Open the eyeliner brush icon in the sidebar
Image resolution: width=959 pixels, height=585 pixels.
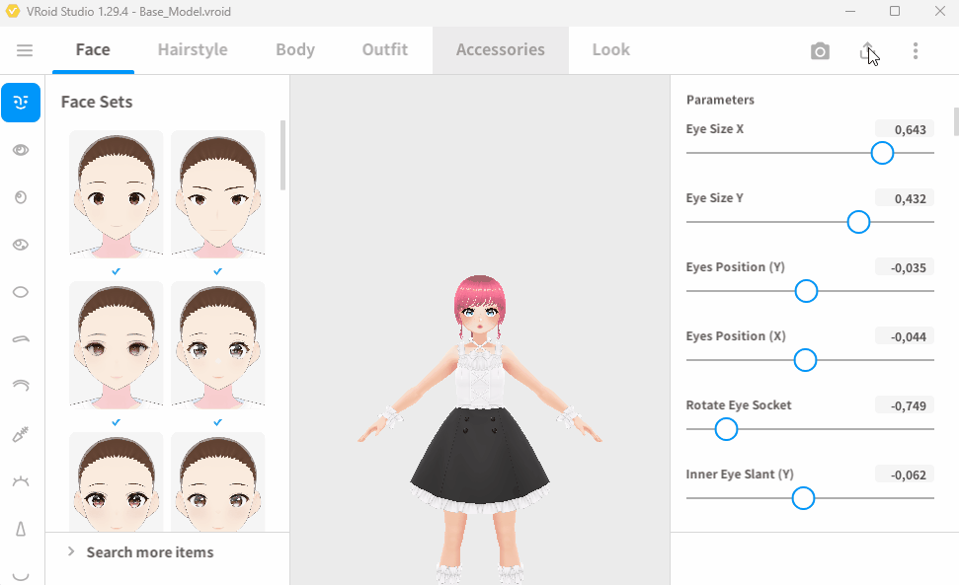pyautogui.click(x=21, y=434)
